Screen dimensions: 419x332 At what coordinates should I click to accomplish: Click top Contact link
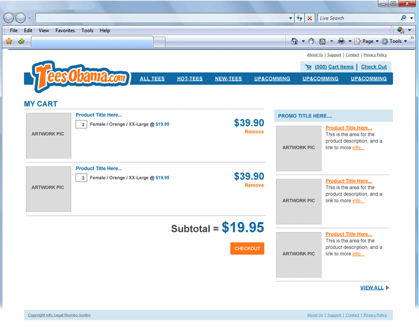[352, 55]
